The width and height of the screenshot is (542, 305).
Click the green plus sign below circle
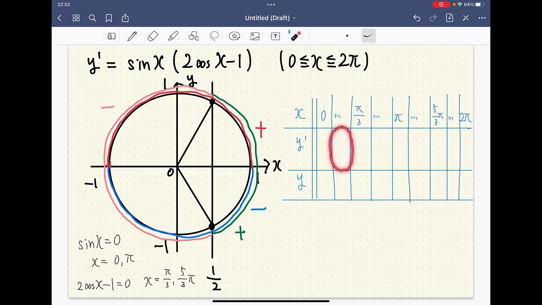click(x=240, y=233)
